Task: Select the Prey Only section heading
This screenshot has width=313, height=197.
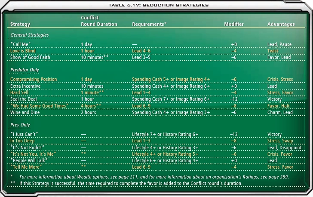Action: pos(20,125)
